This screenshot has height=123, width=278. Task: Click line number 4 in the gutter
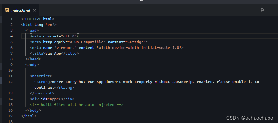(11, 36)
